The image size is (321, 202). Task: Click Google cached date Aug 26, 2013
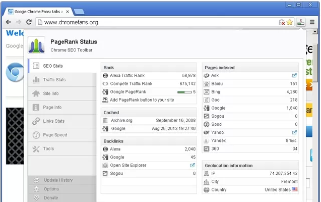(173, 129)
